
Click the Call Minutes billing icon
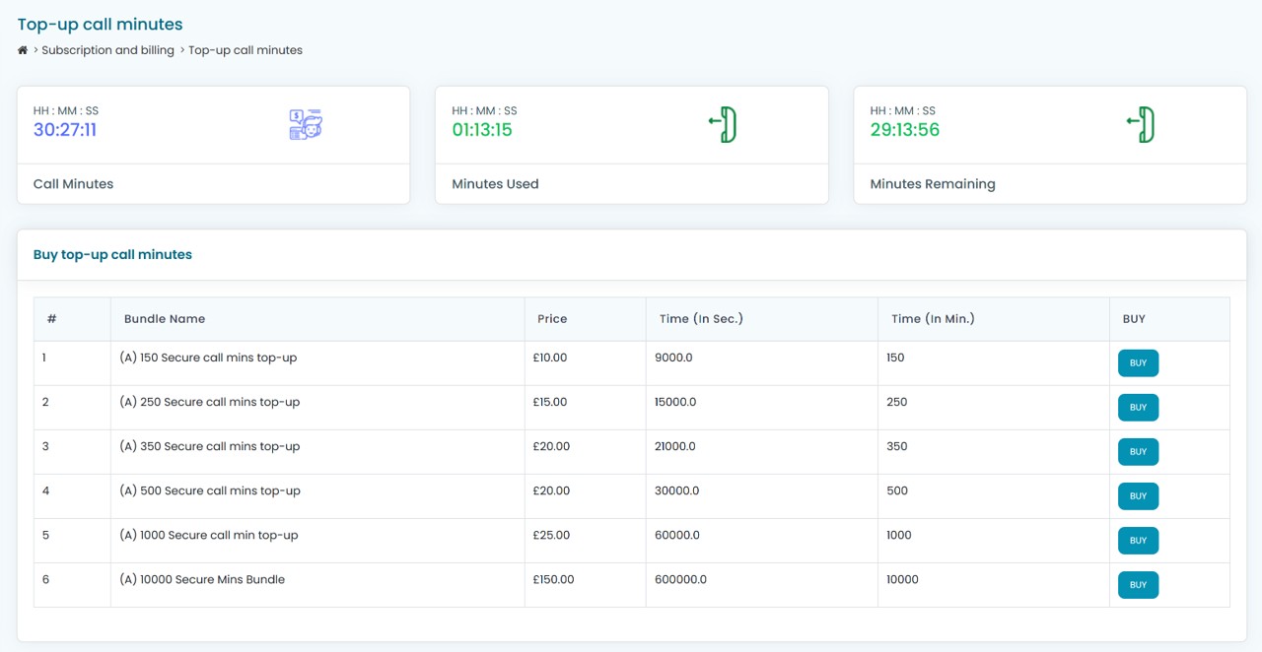point(306,125)
